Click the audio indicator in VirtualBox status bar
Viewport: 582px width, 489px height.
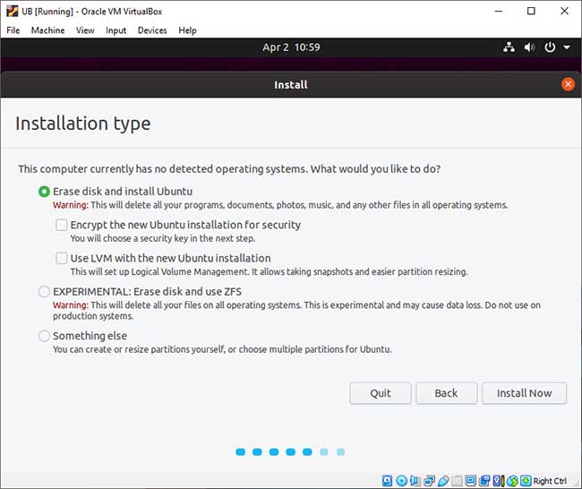[415, 480]
